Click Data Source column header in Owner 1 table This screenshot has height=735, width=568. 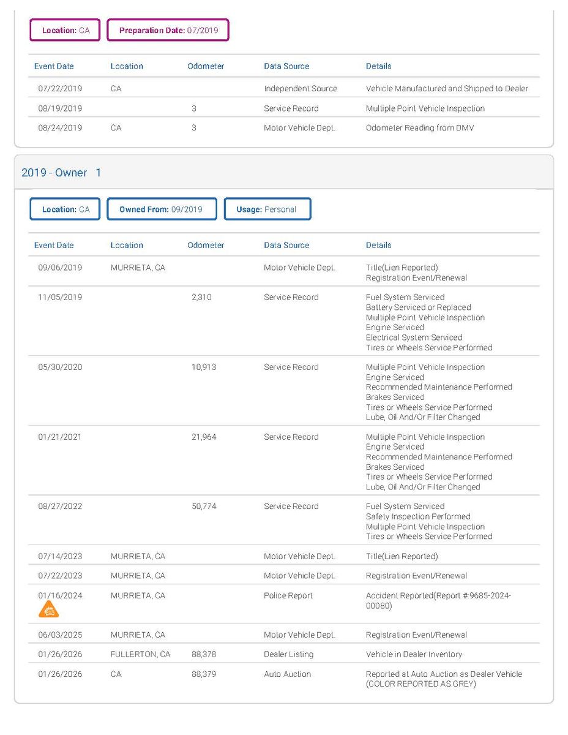pyautogui.click(x=286, y=245)
